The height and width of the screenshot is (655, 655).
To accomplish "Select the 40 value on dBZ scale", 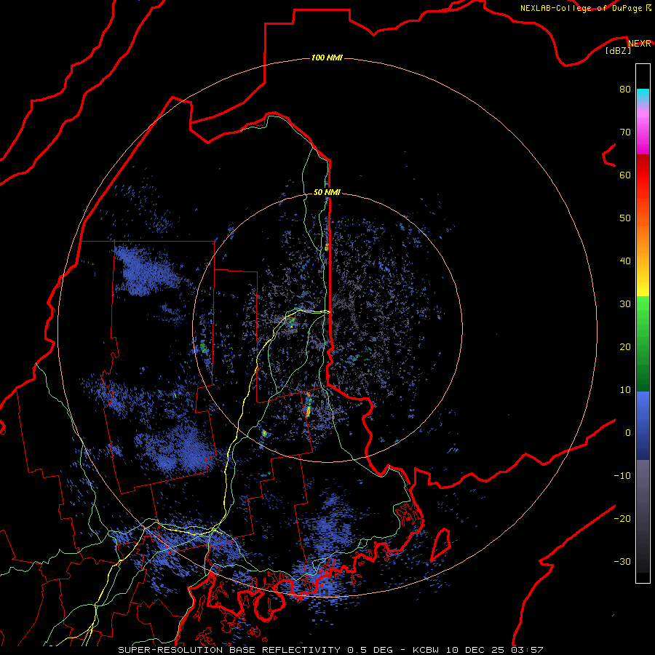I will (625, 261).
